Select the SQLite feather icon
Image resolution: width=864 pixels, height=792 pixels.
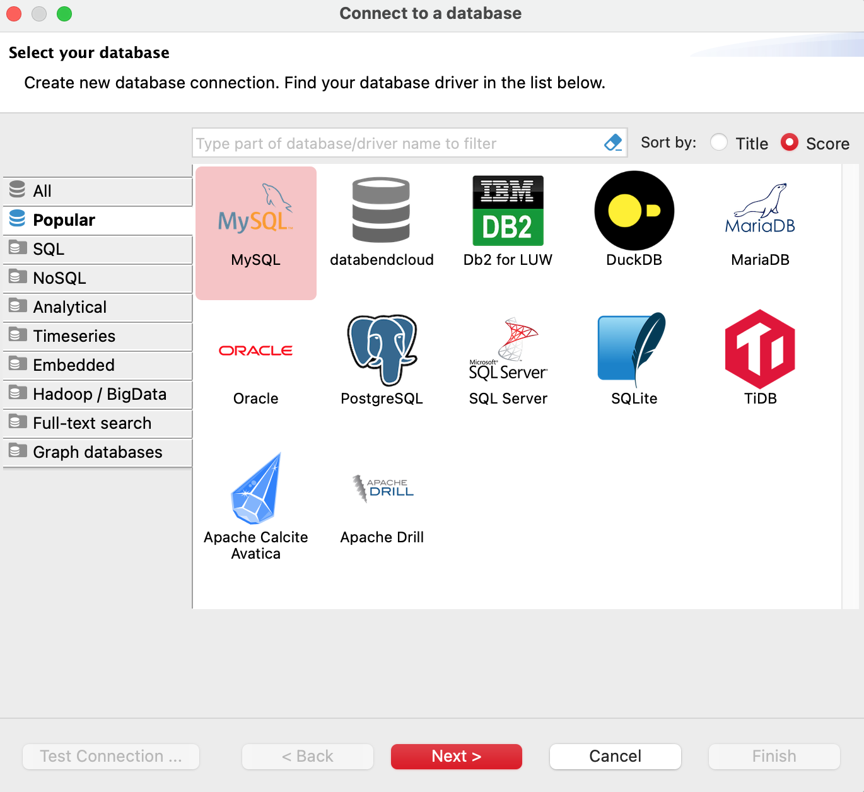(x=633, y=349)
